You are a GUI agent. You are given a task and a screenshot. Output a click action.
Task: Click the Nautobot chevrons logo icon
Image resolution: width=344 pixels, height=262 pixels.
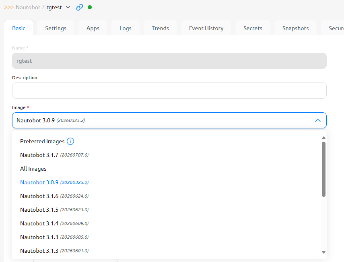pos(9,7)
